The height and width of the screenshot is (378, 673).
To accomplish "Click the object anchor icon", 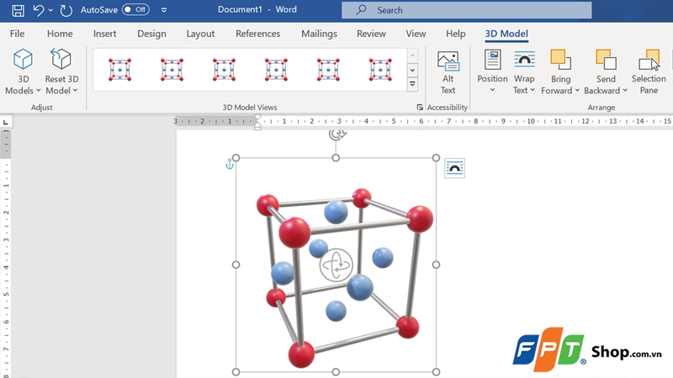I will tap(230, 164).
